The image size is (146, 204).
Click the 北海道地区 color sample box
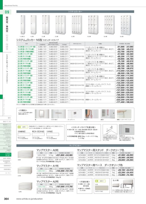point(24,134)
